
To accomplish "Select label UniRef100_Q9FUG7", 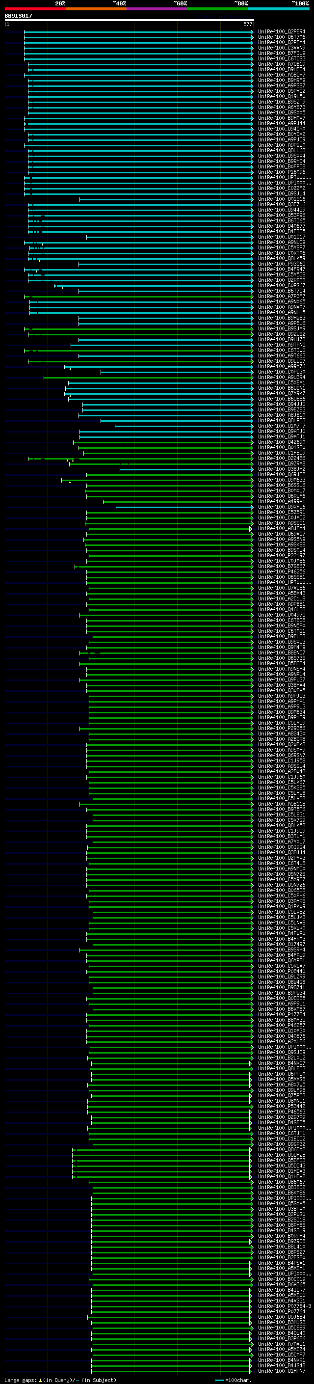I will click(x=281, y=679).
